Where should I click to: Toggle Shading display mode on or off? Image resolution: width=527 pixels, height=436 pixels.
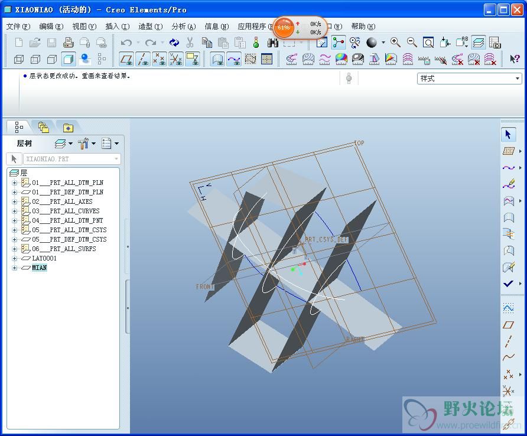[x=68, y=59]
